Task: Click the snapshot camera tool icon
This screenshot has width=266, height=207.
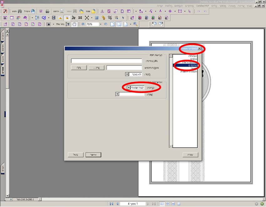Action: [49, 24]
